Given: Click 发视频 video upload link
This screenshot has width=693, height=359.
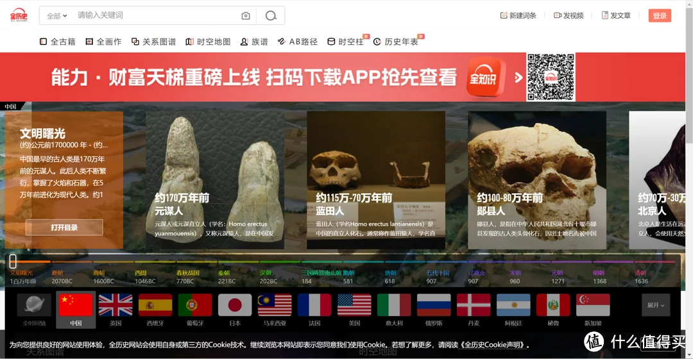Looking at the screenshot, I should pos(569,15).
